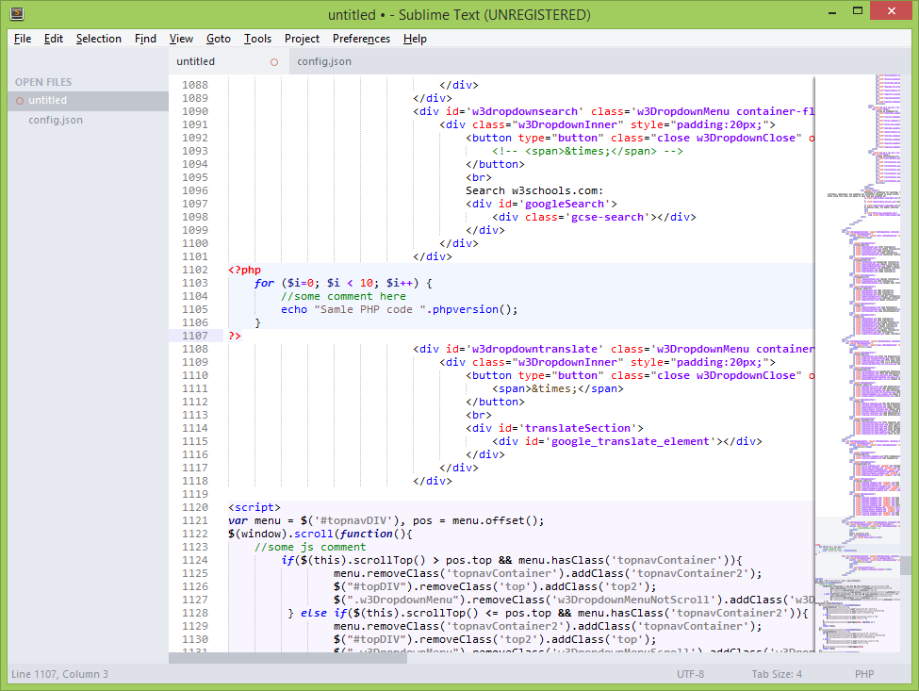Click the '//some comment here' line
919x691 pixels.
coord(343,296)
